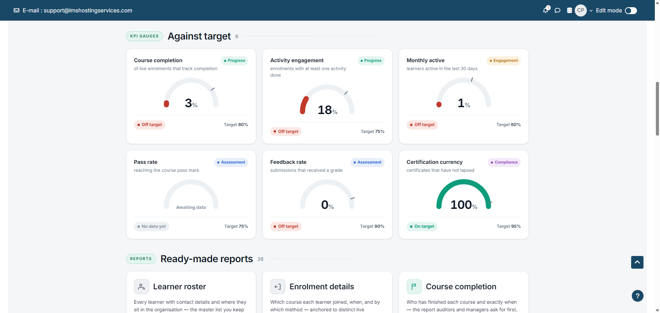Click the REPORTS section badge
The image size is (660, 313).
point(141,259)
